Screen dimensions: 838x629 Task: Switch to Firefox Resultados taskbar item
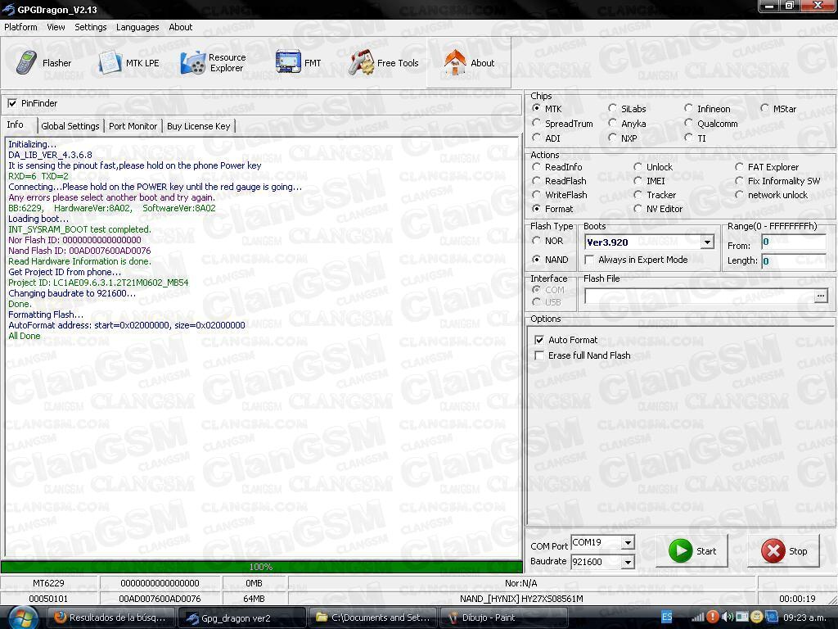110,618
